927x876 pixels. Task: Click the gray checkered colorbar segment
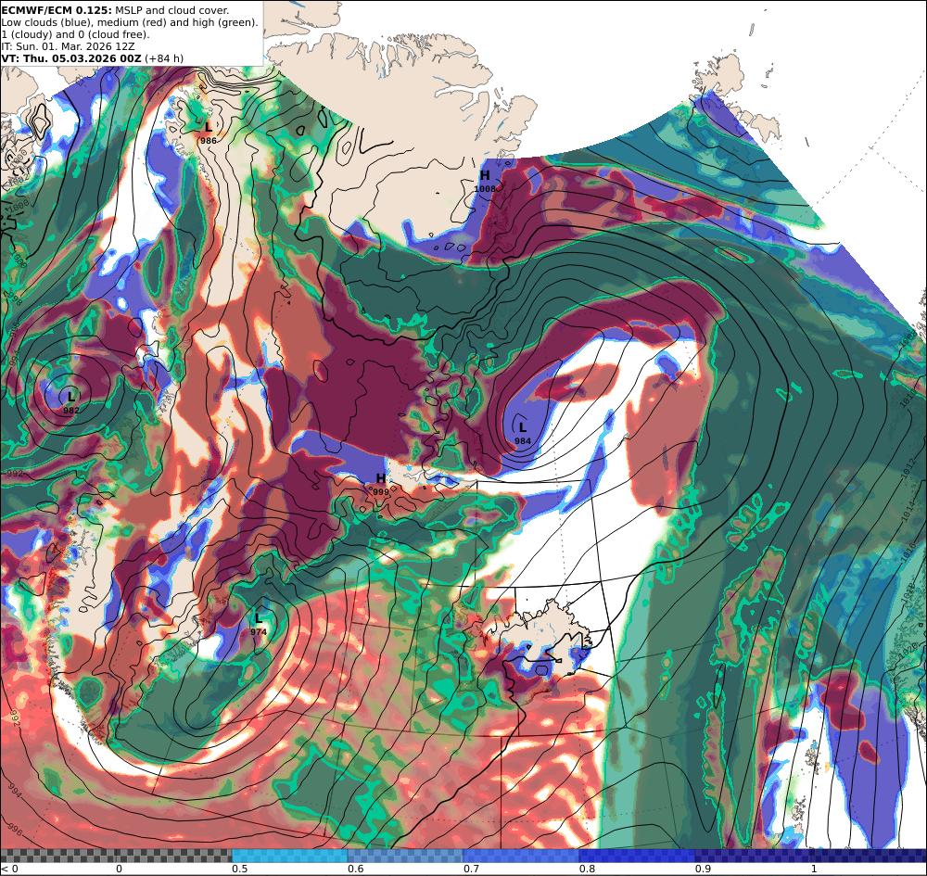[116, 856]
